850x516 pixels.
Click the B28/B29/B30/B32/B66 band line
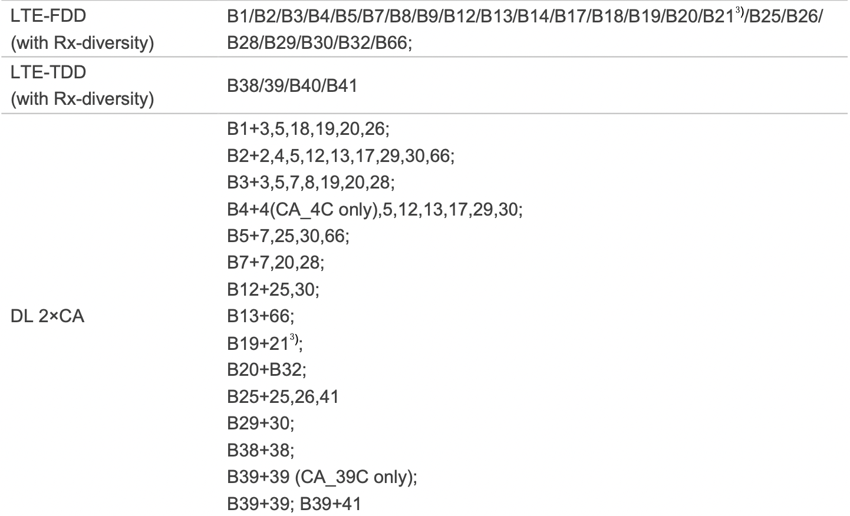(319, 43)
